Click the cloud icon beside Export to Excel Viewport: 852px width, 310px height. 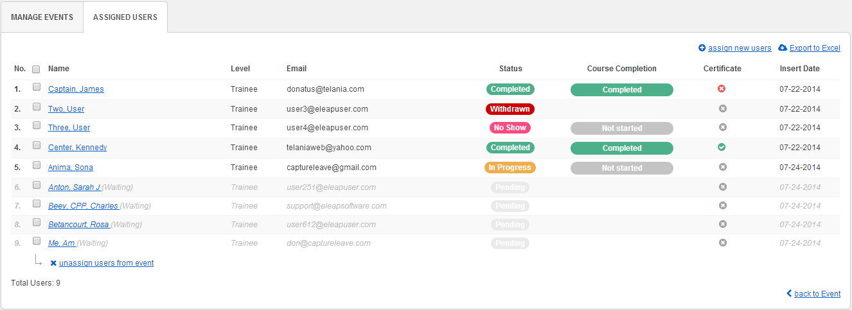coord(782,48)
